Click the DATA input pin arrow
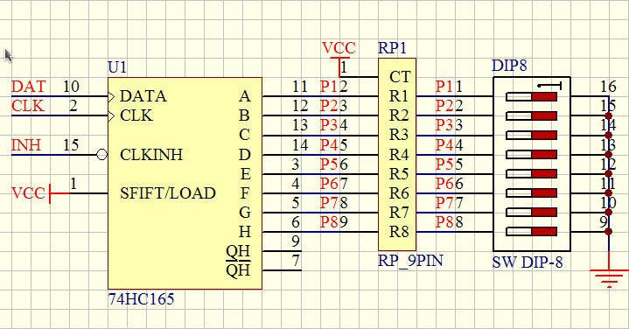629x329 pixels. [x=111, y=96]
